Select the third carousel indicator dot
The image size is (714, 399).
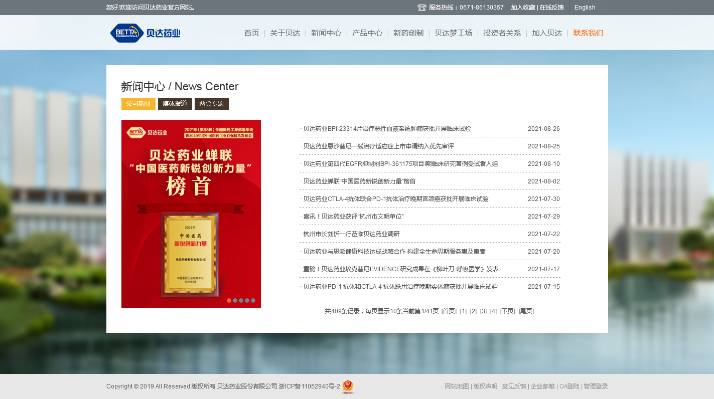(x=241, y=301)
